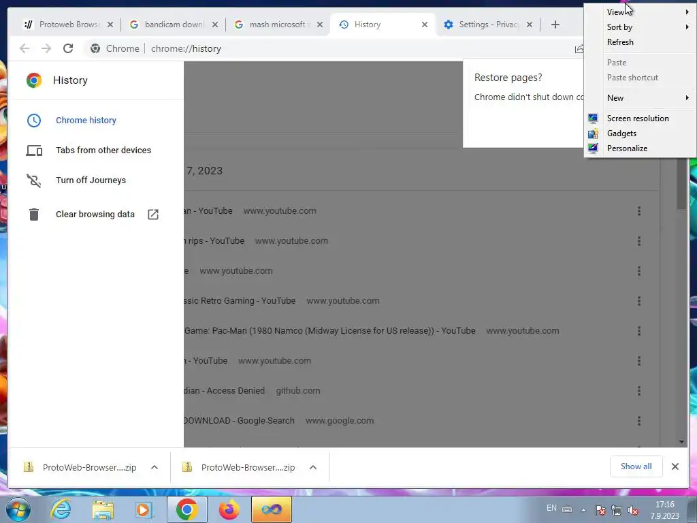Go back with the back arrow
Viewport: 697px width, 523px height.
point(25,48)
